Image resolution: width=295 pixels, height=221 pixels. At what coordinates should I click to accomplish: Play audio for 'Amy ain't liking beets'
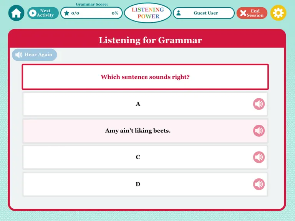(x=259, y=130)
